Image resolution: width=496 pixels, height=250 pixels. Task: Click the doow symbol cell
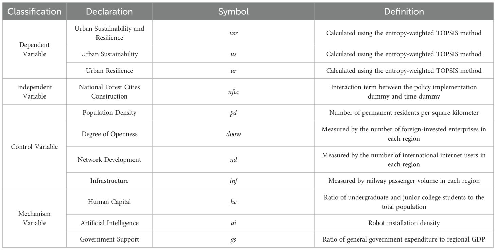click(233, 134)
